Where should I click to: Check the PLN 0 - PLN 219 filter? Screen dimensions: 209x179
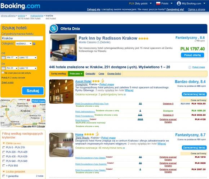pos(4,147)
